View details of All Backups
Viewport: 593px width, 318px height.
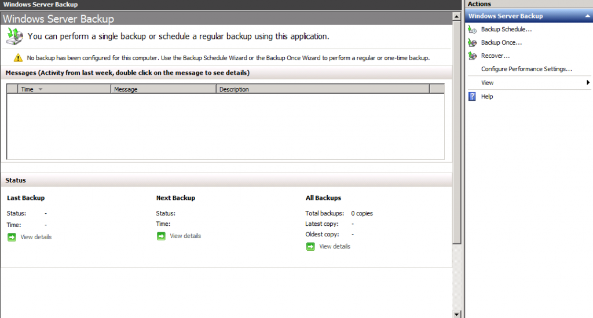335,247
